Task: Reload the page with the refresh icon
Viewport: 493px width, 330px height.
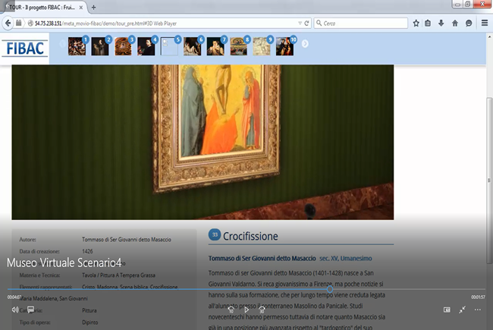Action: pos(306,24)
